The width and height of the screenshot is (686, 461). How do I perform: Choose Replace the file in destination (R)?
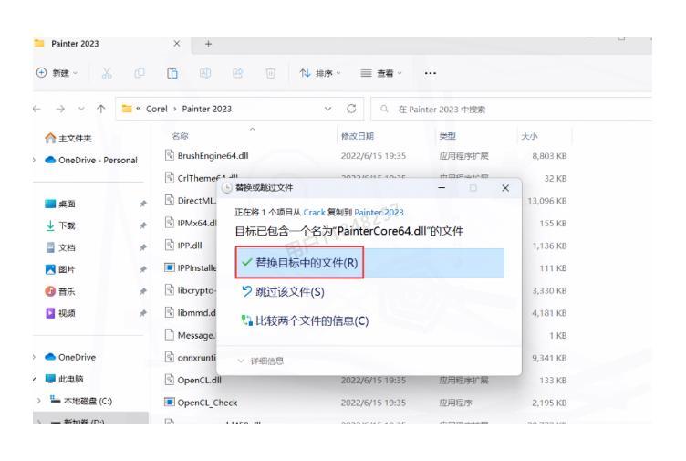tap(369, 263)
